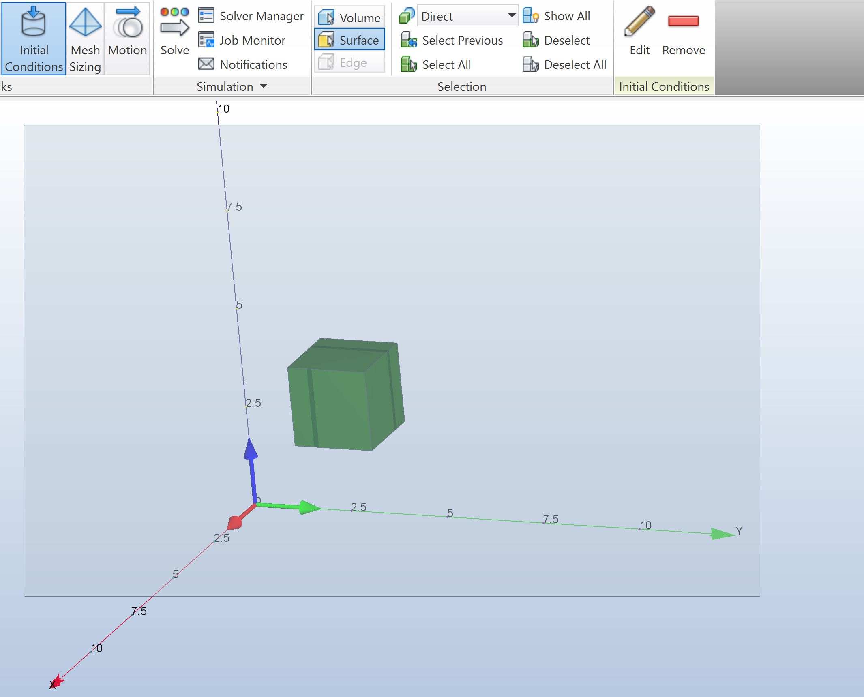
Task: Click Deselect All
Action: (575, 64)
